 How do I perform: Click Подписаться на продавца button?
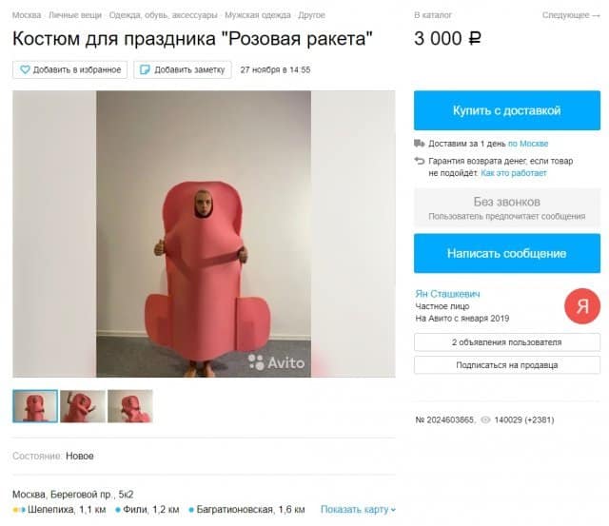click(x=507, y=365)
